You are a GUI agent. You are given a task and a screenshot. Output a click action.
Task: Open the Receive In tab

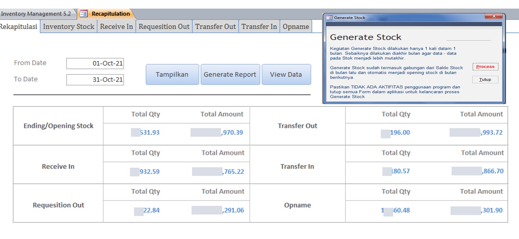point(116,27)
